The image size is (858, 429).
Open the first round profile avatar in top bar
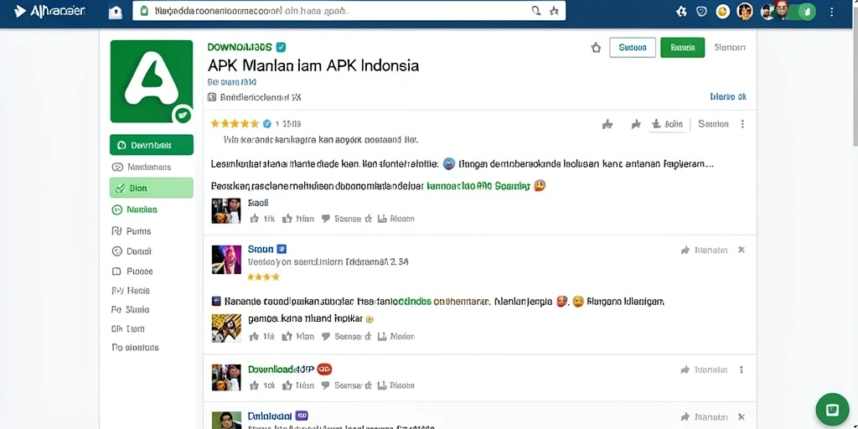coord(745,12)
